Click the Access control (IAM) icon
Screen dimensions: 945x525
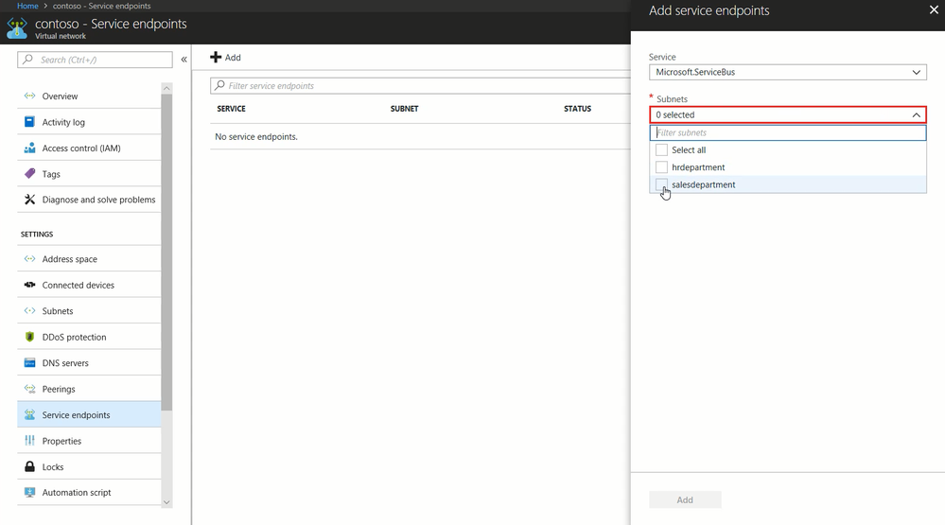pyautogui.click(x=29, y=148)
